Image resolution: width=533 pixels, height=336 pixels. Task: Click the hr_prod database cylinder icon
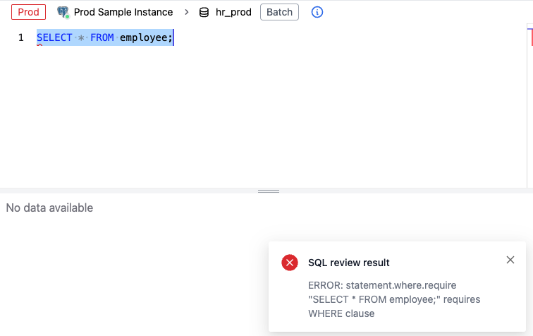pos(204,12)
